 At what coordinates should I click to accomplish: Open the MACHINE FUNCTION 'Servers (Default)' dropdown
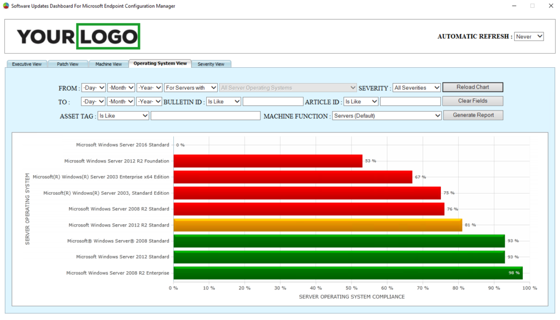(387, 115)
